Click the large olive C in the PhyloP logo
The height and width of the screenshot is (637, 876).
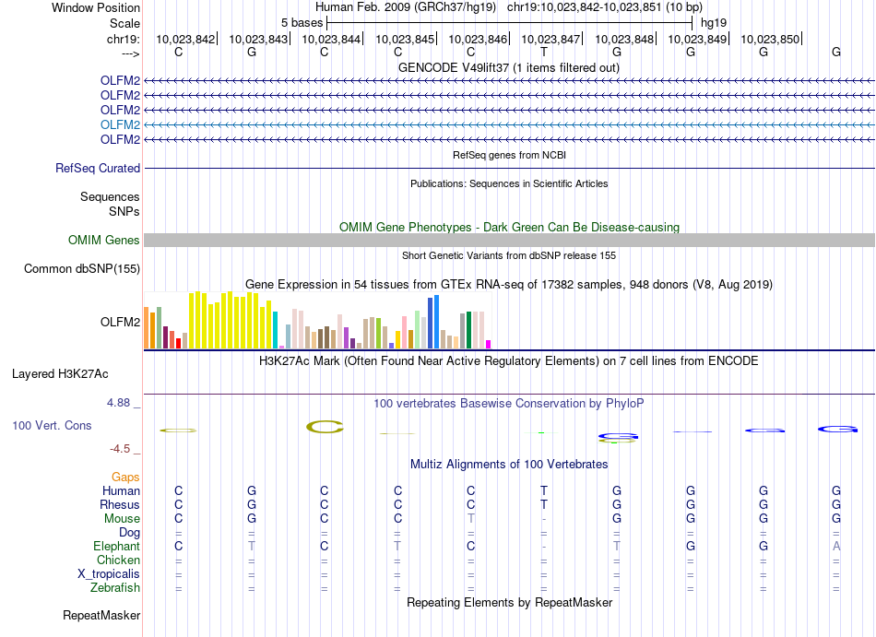tap(325, 427)
